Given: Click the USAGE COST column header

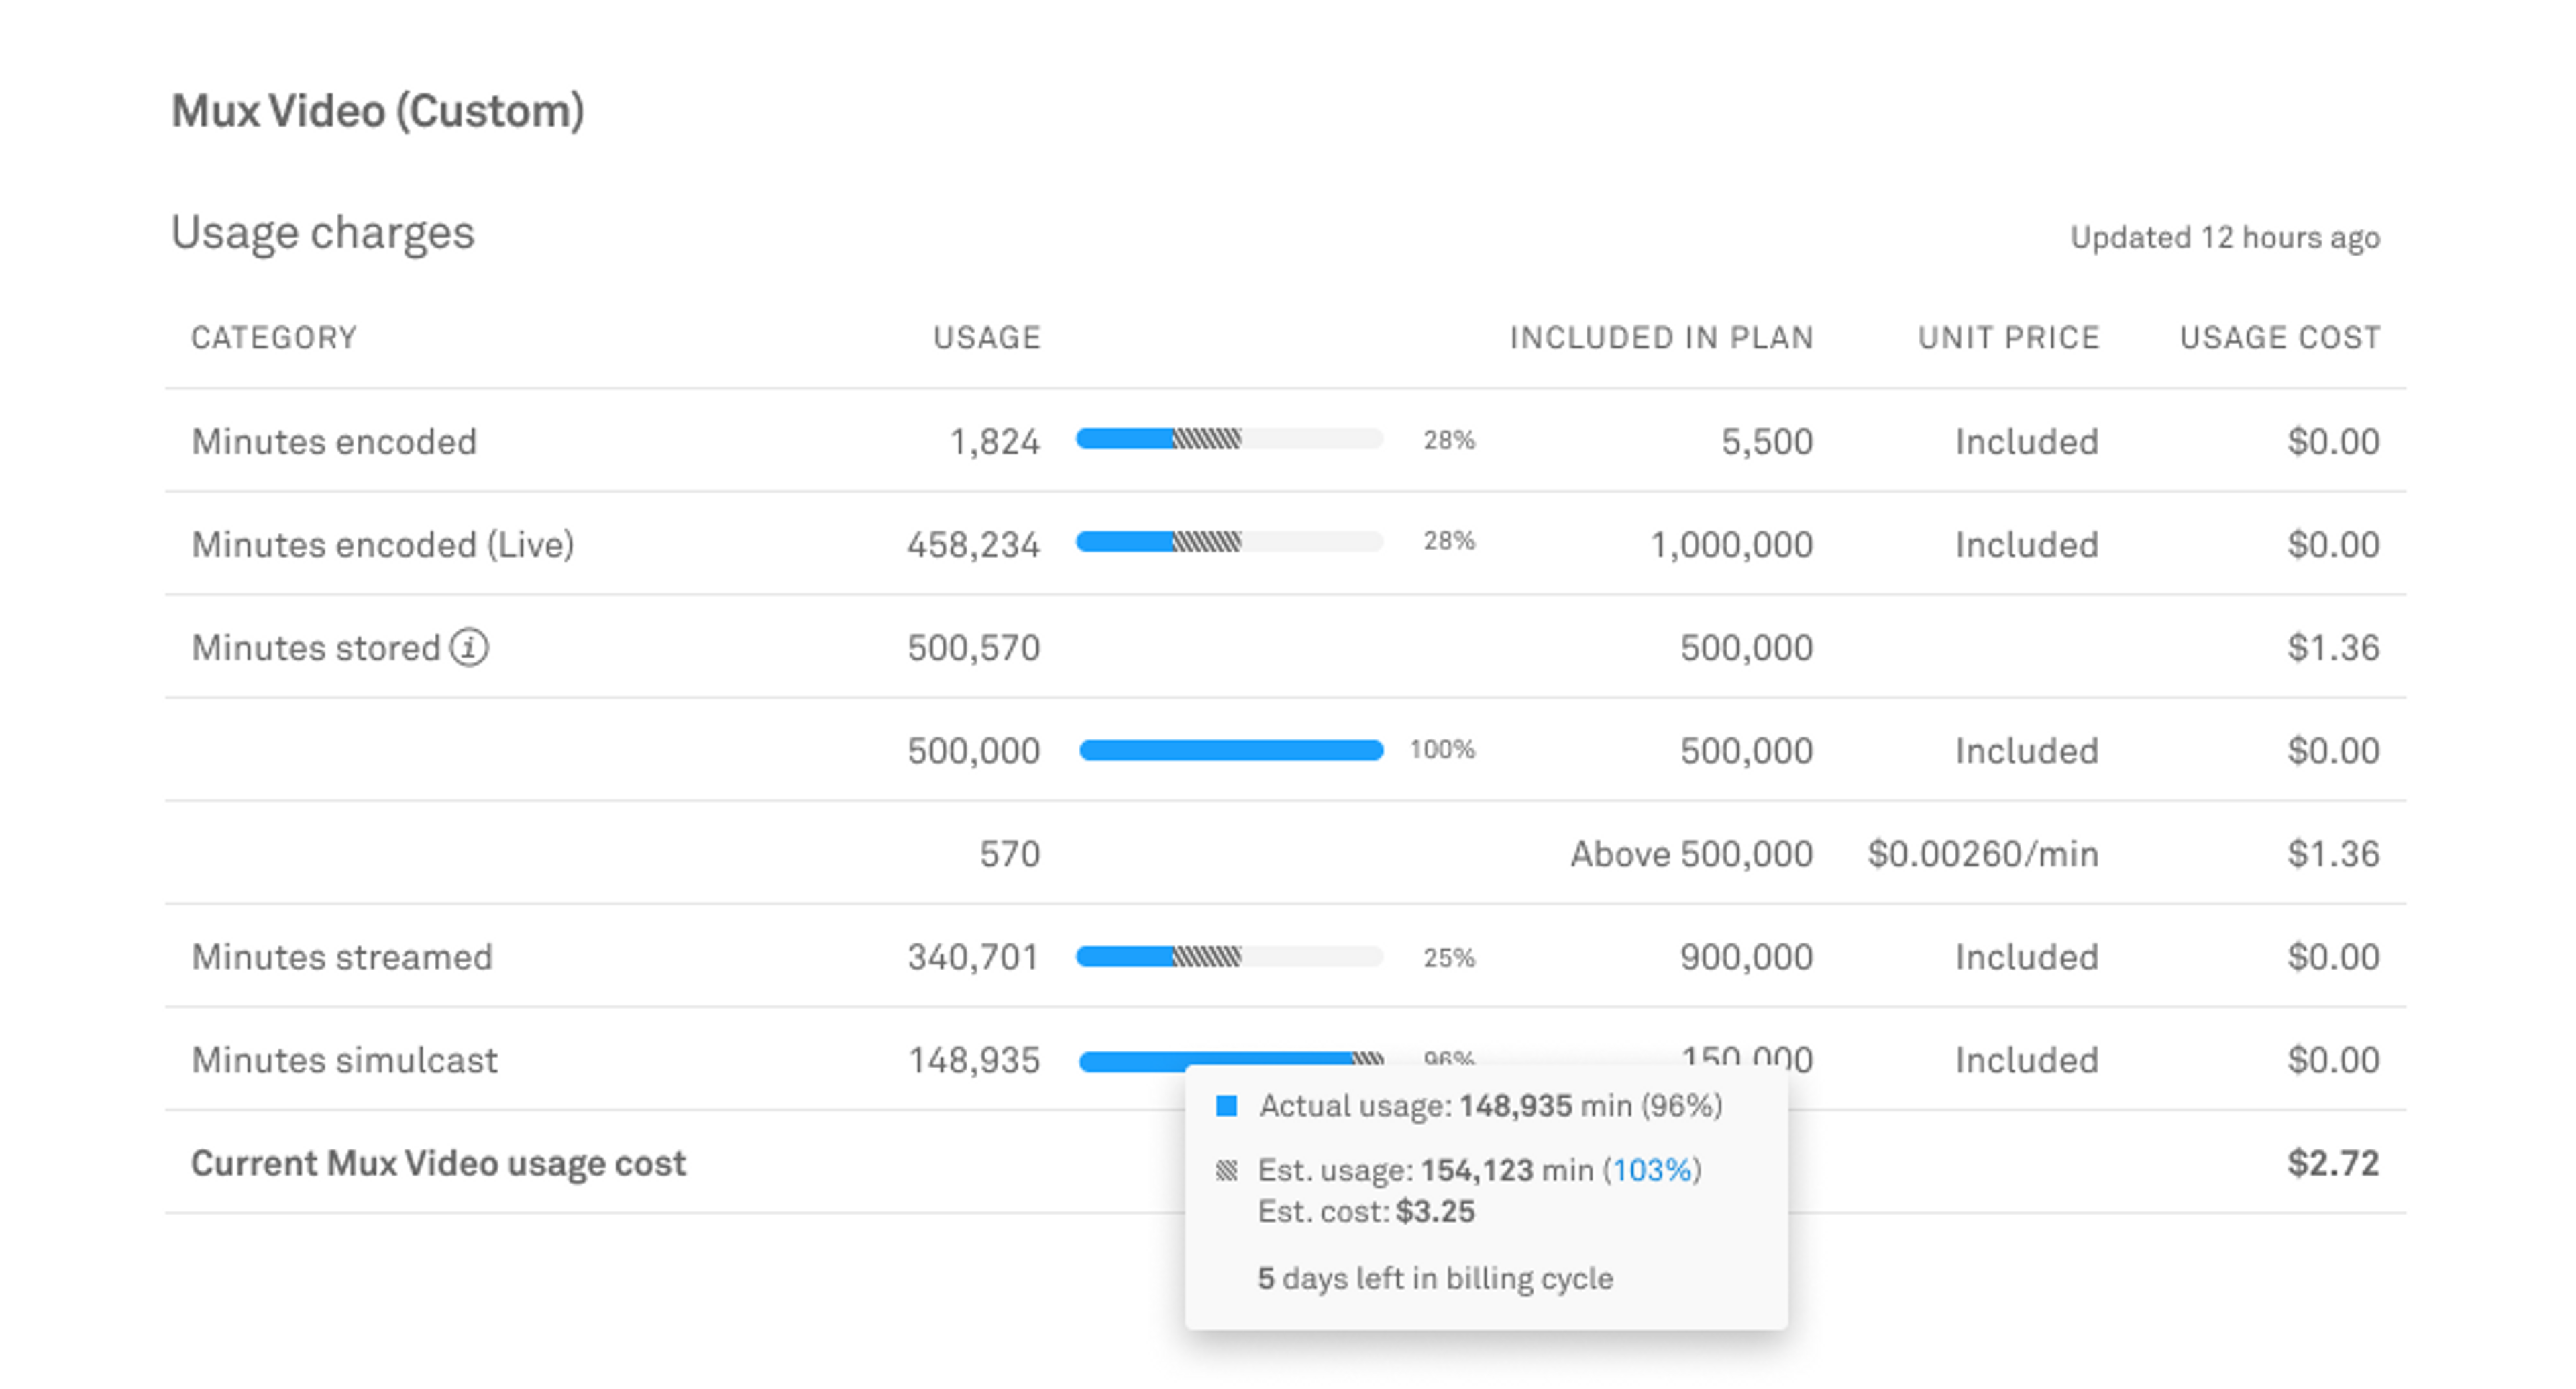Looking at the screenshot, I should click(2280, 337).
